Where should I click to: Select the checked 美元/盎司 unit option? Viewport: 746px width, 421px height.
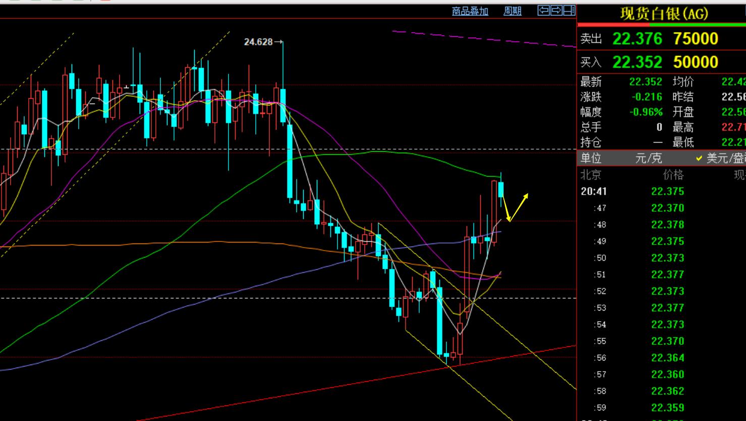(x=721, y=158)
